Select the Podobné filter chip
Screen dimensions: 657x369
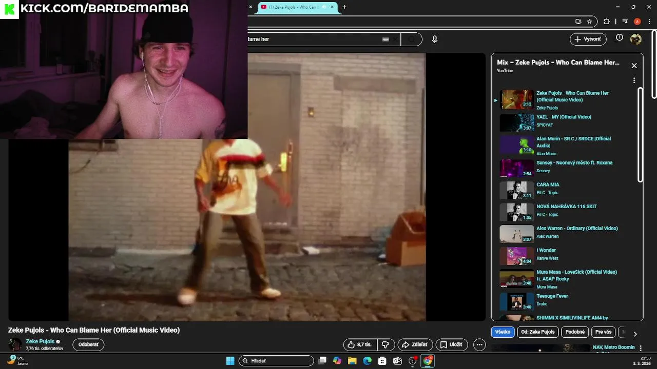[575, 332]
